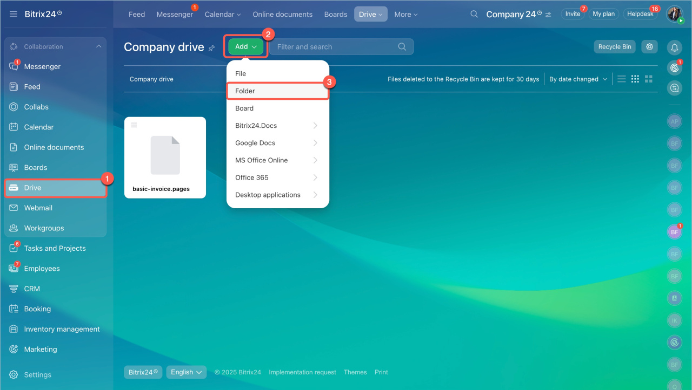Open the basic-invoice.pages item menu icon
Viewport: 692px width, 390px height.
point(134,125)
